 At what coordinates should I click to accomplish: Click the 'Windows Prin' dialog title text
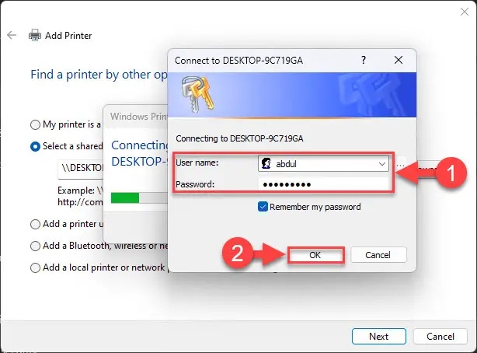click(139, 117)
